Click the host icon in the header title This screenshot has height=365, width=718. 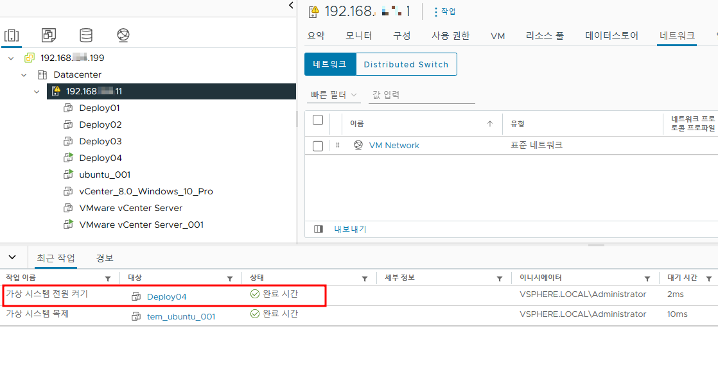click(x=313, y=12)
